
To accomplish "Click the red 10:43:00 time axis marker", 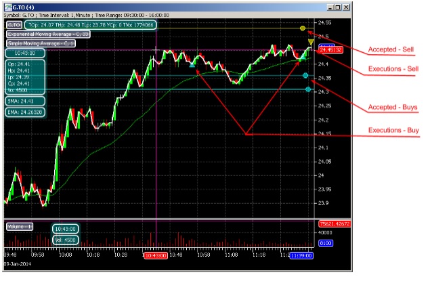I will point(156,256).
